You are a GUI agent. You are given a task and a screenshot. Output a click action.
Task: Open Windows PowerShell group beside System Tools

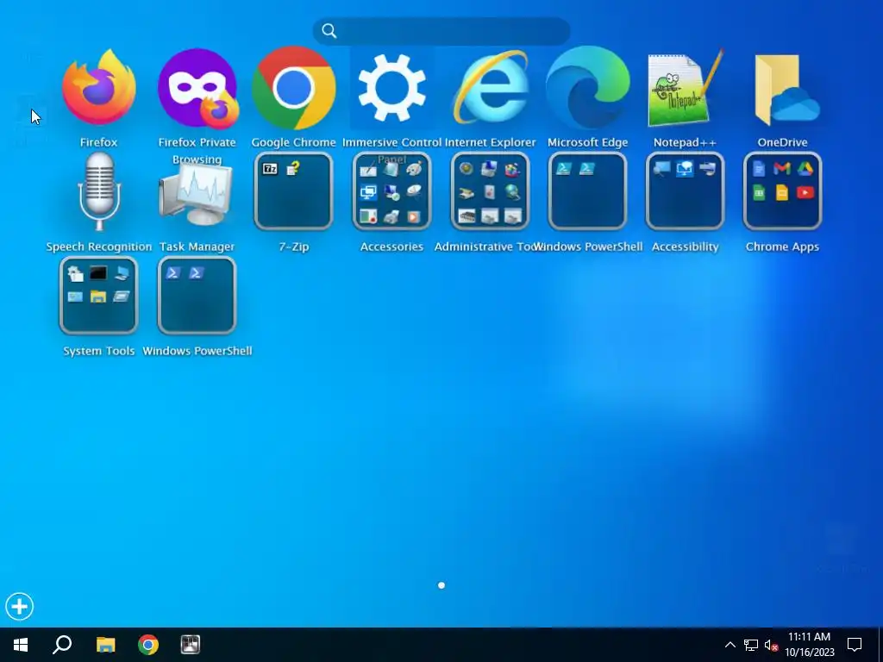point(197,296)
